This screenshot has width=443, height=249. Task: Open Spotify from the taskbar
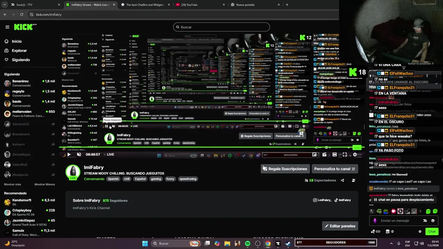(x=247, y=243)
